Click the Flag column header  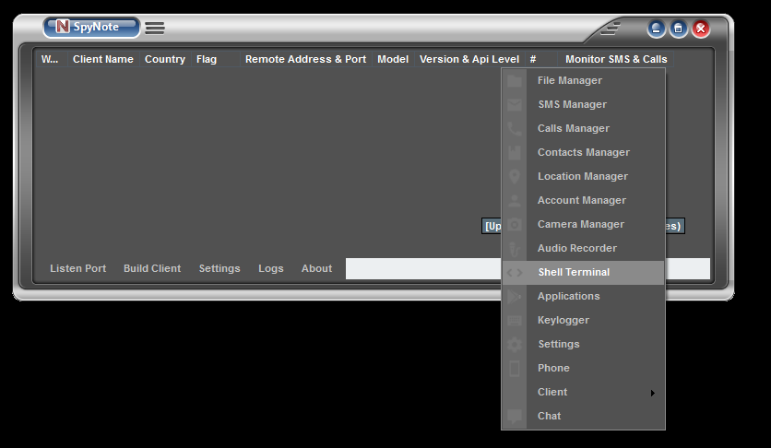pos(216,59)
